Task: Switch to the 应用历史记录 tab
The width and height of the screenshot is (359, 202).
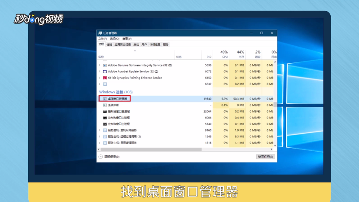Action: click(x=123, y=44)
